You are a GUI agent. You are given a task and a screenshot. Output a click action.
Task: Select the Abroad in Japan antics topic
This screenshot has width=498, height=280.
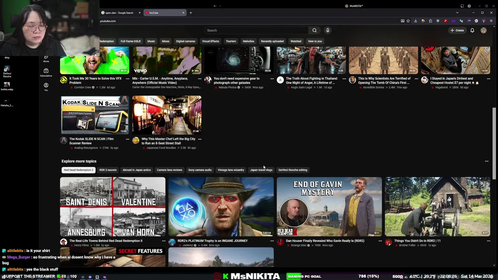click(137, 170)
